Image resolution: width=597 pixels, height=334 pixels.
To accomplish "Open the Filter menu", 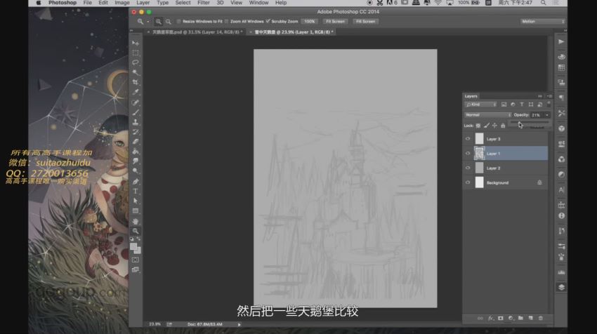I will coord(204,3).
